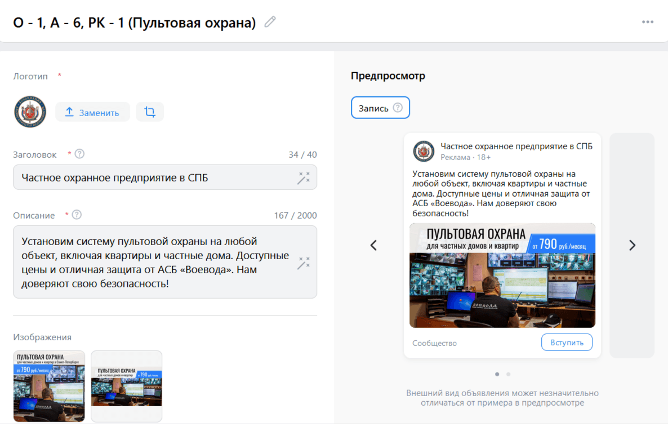Screen dimensions: 668x431
Task: Select the Запись preview tab
Action: pyautogui.click(x=380, y=108)
